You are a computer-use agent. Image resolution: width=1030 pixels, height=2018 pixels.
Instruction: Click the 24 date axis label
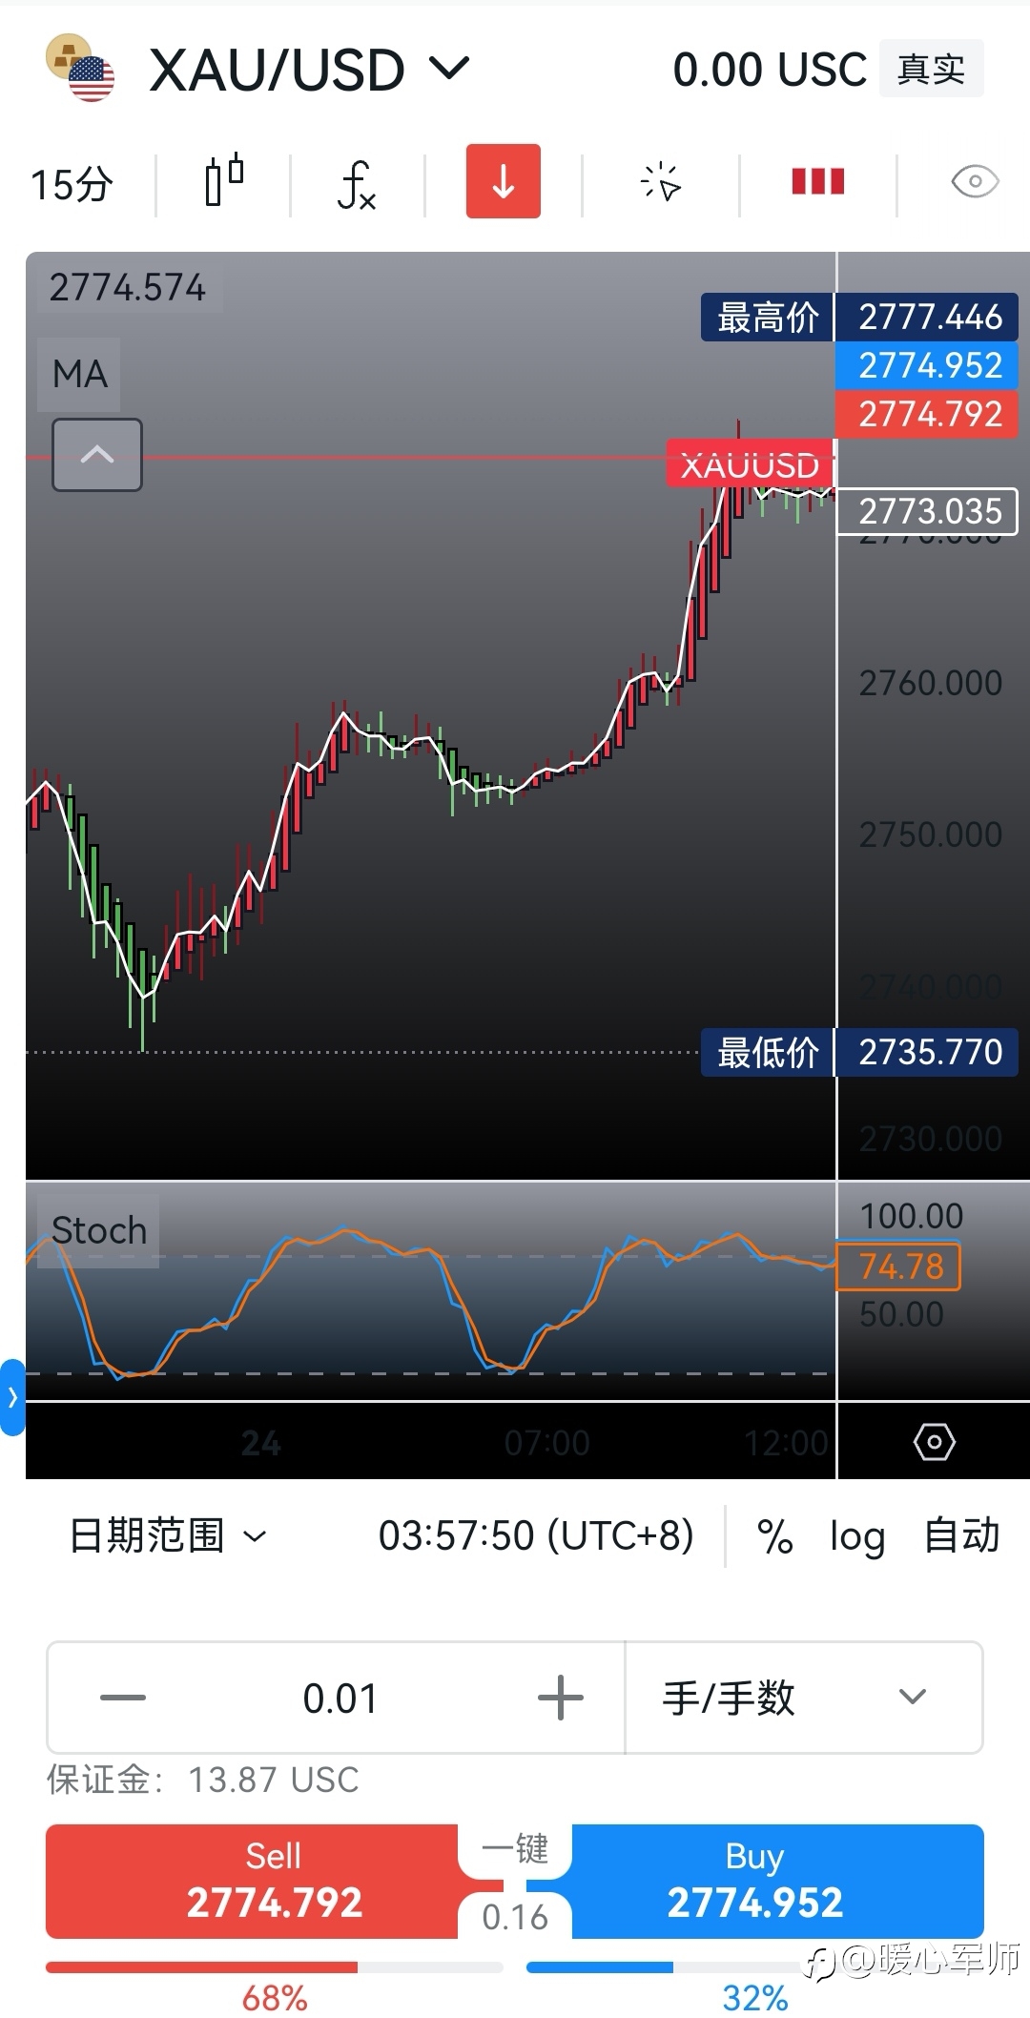point(261,1443)
